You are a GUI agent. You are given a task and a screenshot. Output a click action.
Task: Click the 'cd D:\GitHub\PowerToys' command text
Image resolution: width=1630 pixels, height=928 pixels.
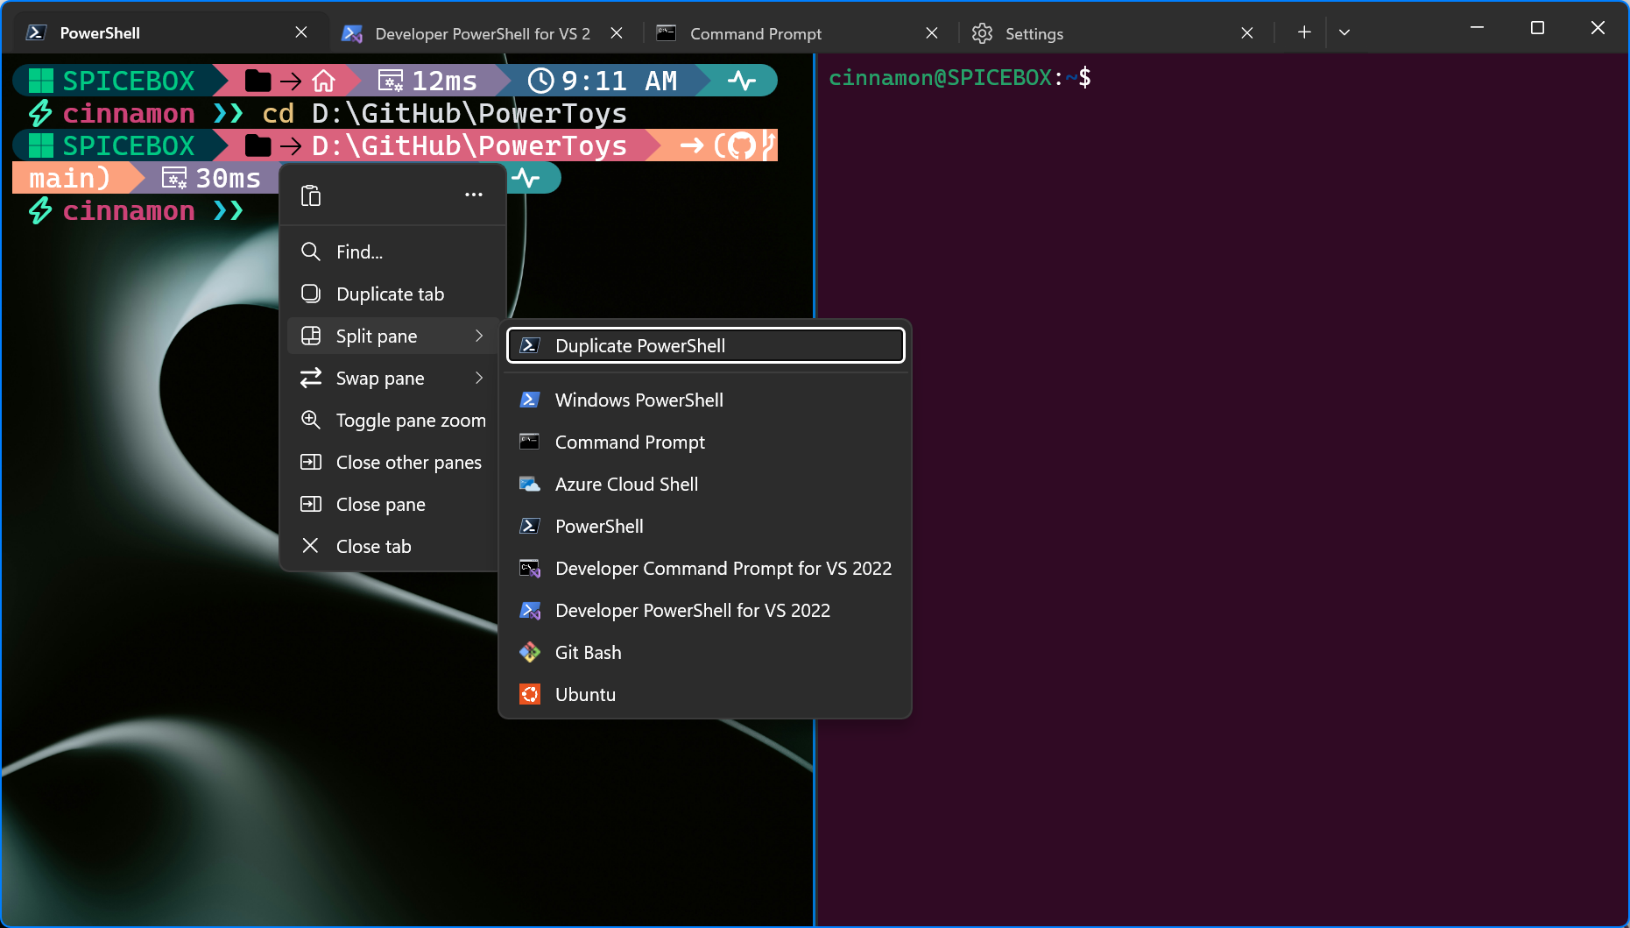click(444, 113)
